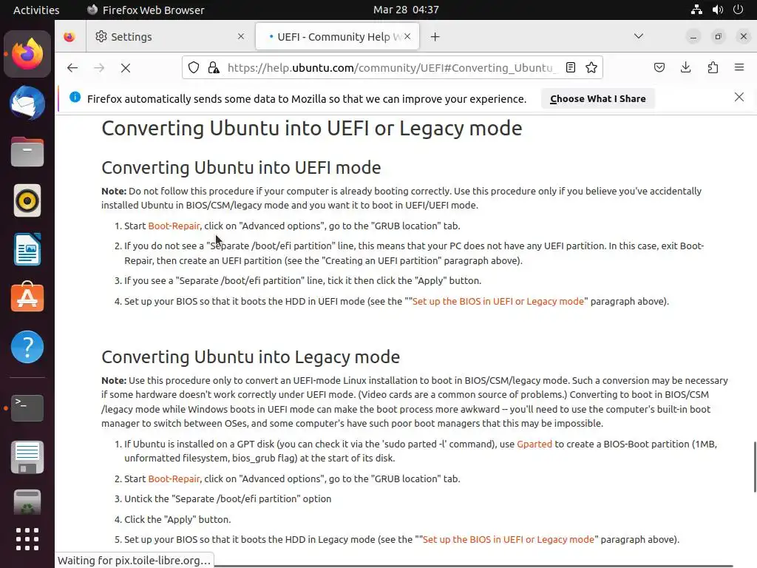Open the network status icon in top bar
Viewport: 757px width, 568px height.
[x=696, y=10]
